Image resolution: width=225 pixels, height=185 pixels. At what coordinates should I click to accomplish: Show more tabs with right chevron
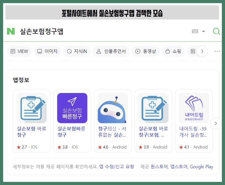pyautogui.click(x=202, y=51)
